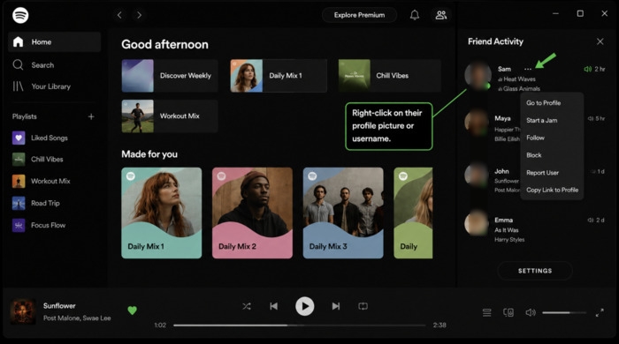
Task: Click Emma's username
Action: coord(504,220)
